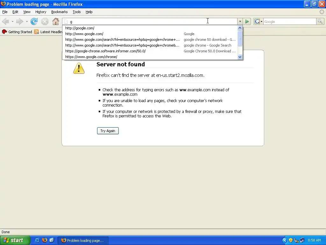Open the Home page icon

click(55, 21)
